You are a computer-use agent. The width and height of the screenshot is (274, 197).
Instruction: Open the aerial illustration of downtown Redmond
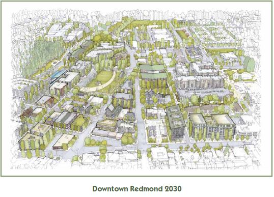pos(136,89)
